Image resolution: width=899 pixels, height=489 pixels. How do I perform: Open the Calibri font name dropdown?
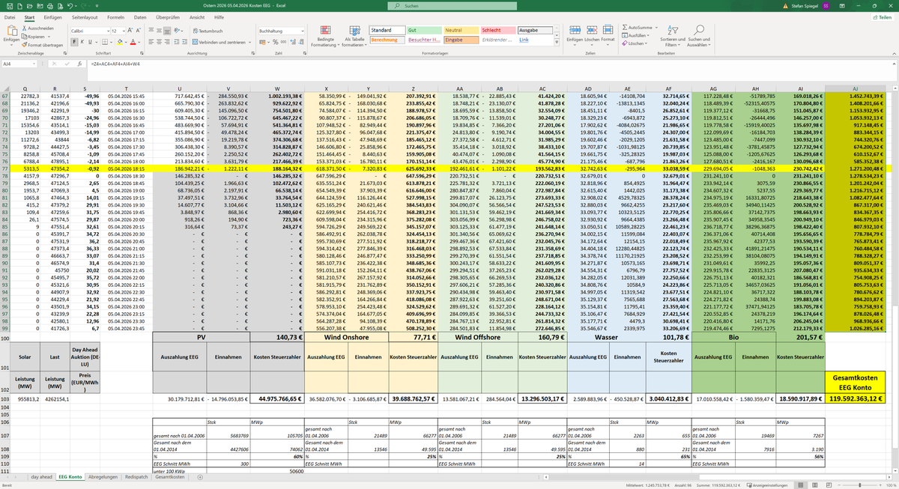tap(109, 31)
